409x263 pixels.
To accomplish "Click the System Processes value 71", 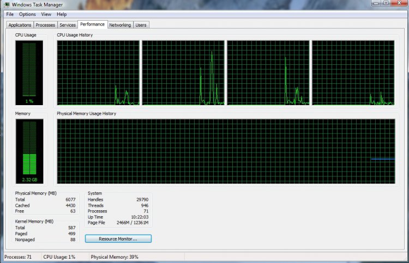I will point(146,211).
